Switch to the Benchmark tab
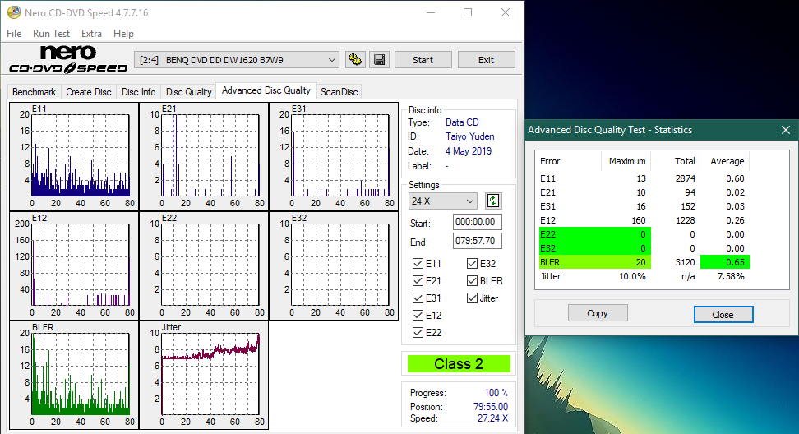This screenshot has width=799, height=434. click(x=35, y=92)
